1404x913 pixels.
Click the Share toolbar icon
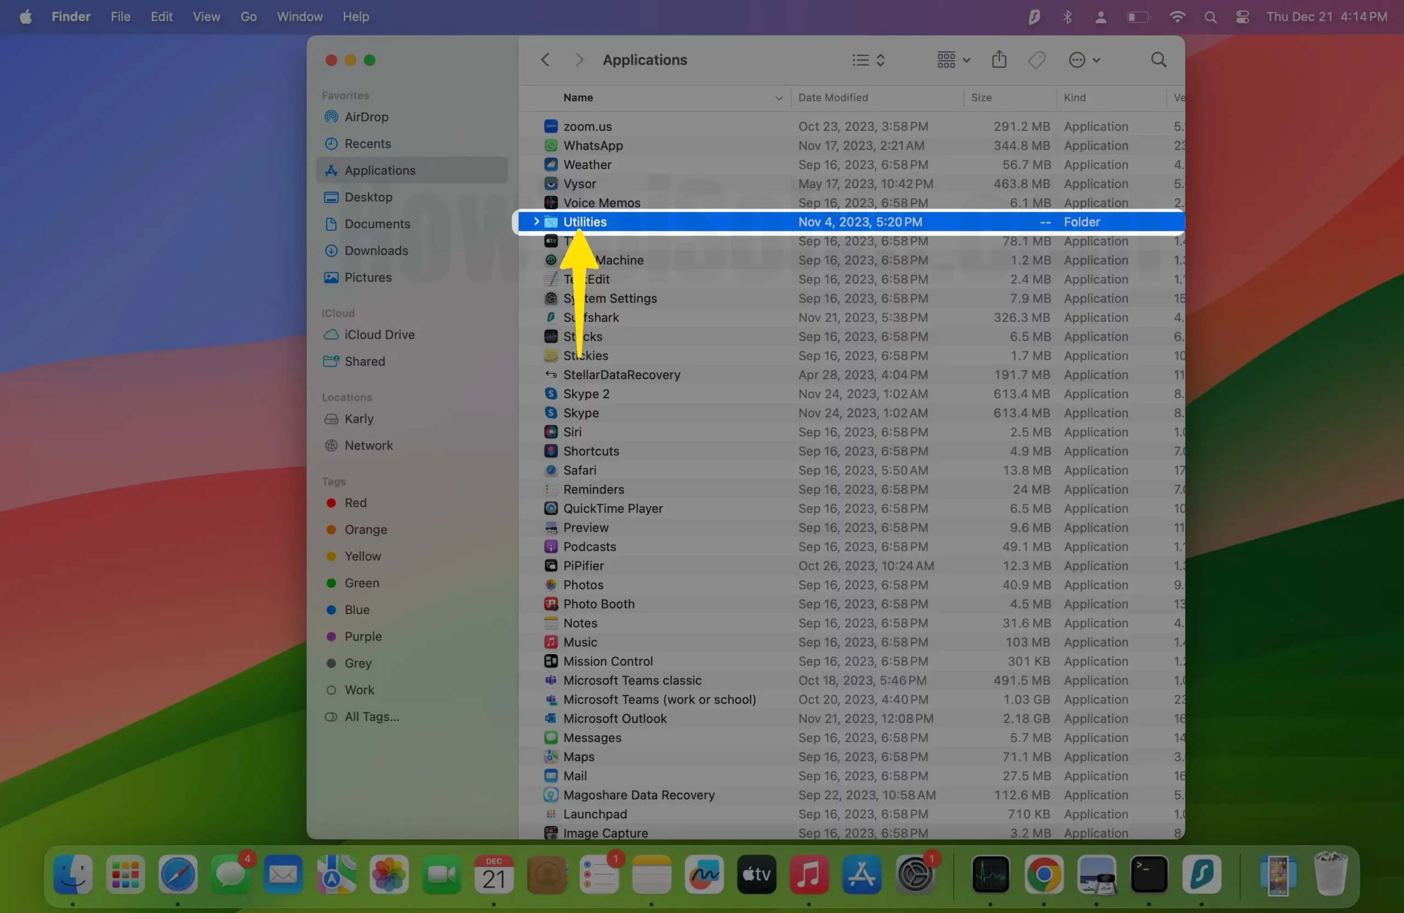999,60
